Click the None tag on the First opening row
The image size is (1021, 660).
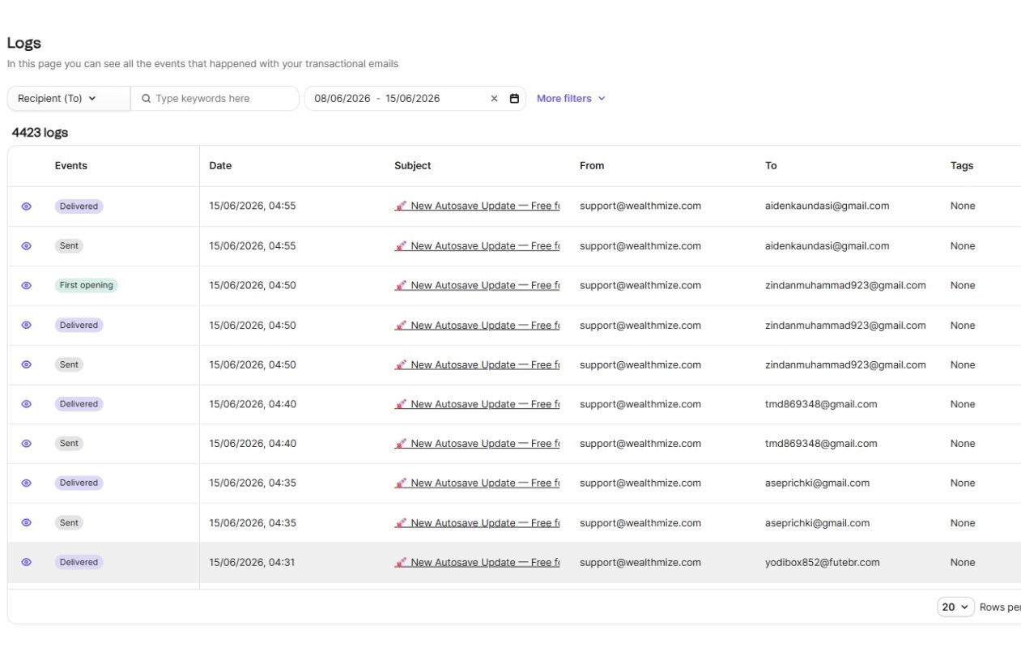pos(963,285)
